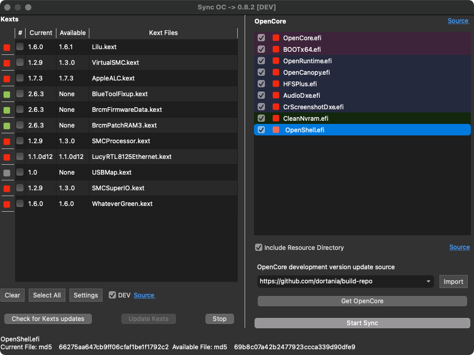The height and width of the screenshot is (355, 474).
Task: Click red status icon of AudioDxe.efi
Action: point(276,95)
